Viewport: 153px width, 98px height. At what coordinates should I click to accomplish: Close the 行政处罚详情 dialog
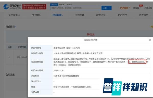coord(150,40)
